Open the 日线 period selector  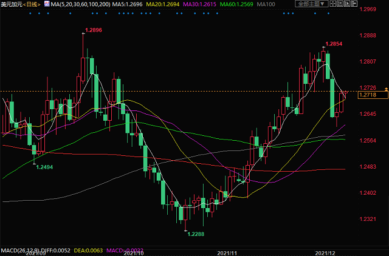click(x=35, y=4)
